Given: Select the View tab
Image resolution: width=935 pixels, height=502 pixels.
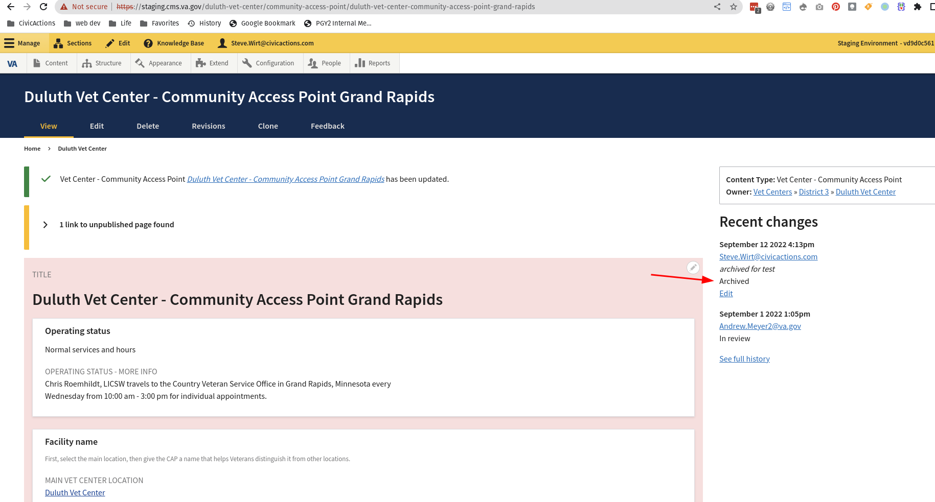Looking at the screenshot, I should [x=49, y=126].
